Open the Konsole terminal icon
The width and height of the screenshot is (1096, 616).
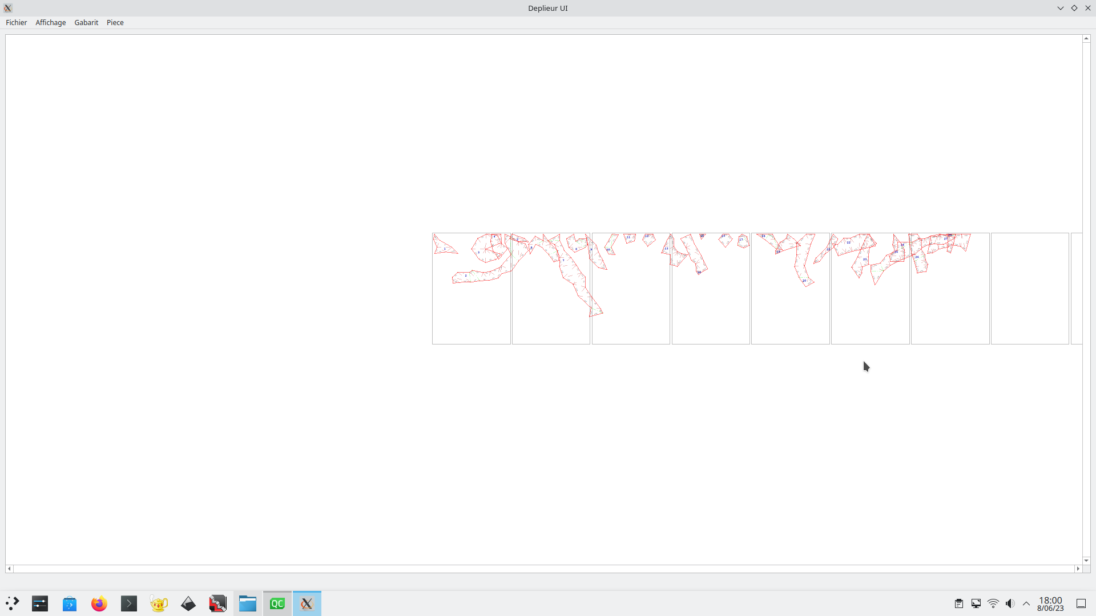click(129, 603)
